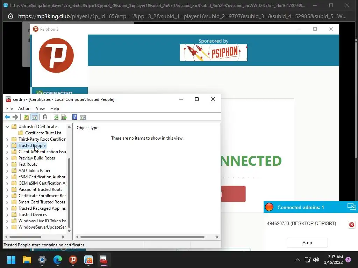Click tree pane scroll down arrow
The width and height of the screenshot is (358, 268).
pos(69,231)
